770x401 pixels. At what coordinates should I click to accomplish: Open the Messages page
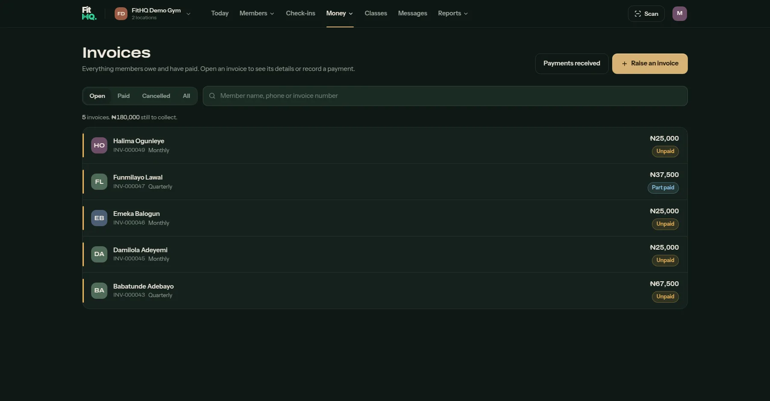coord(412,13)
